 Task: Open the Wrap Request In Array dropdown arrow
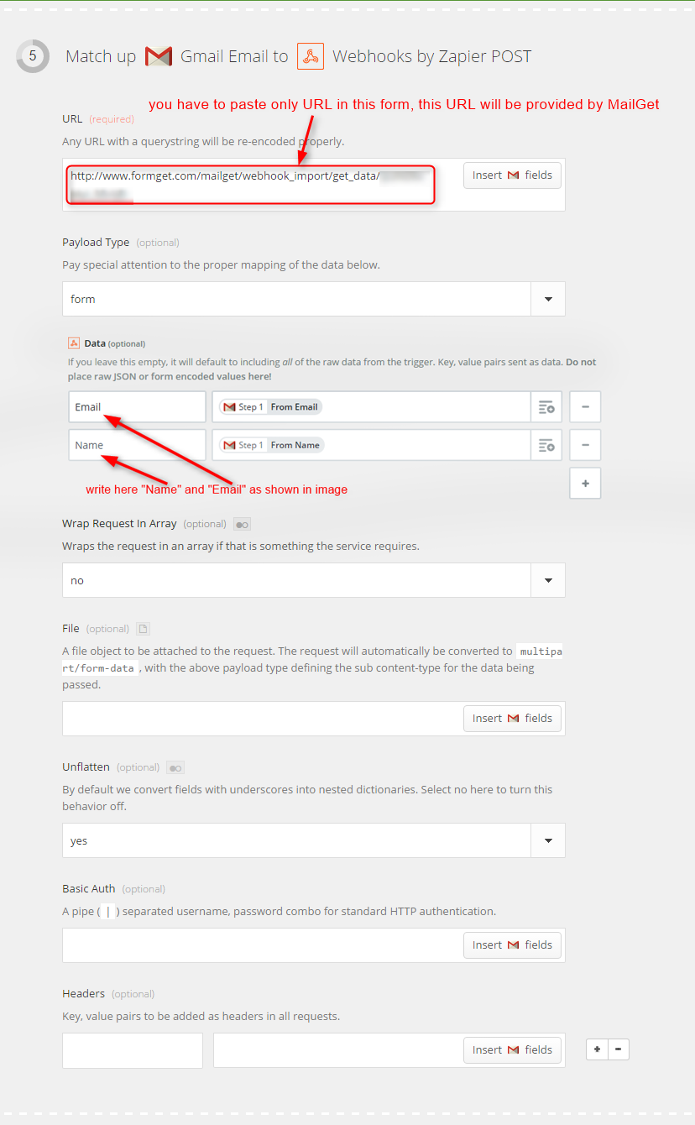point(548,580)
